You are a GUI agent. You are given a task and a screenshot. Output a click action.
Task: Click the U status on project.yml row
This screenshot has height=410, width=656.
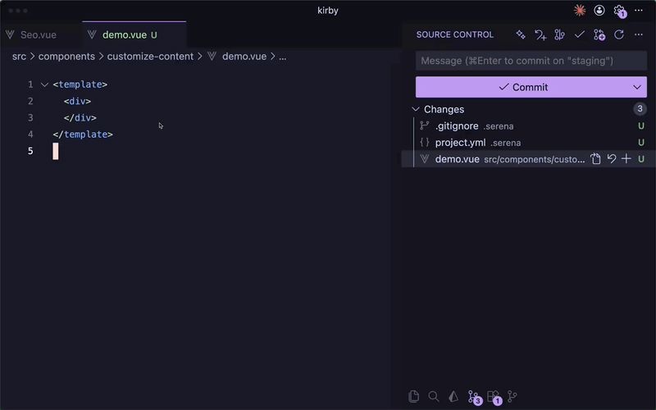coord(641,142)
